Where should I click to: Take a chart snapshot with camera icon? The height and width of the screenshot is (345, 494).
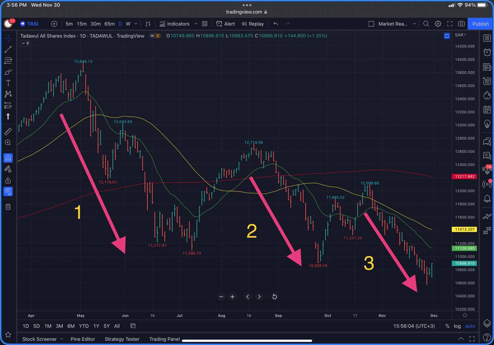point(461,24)
